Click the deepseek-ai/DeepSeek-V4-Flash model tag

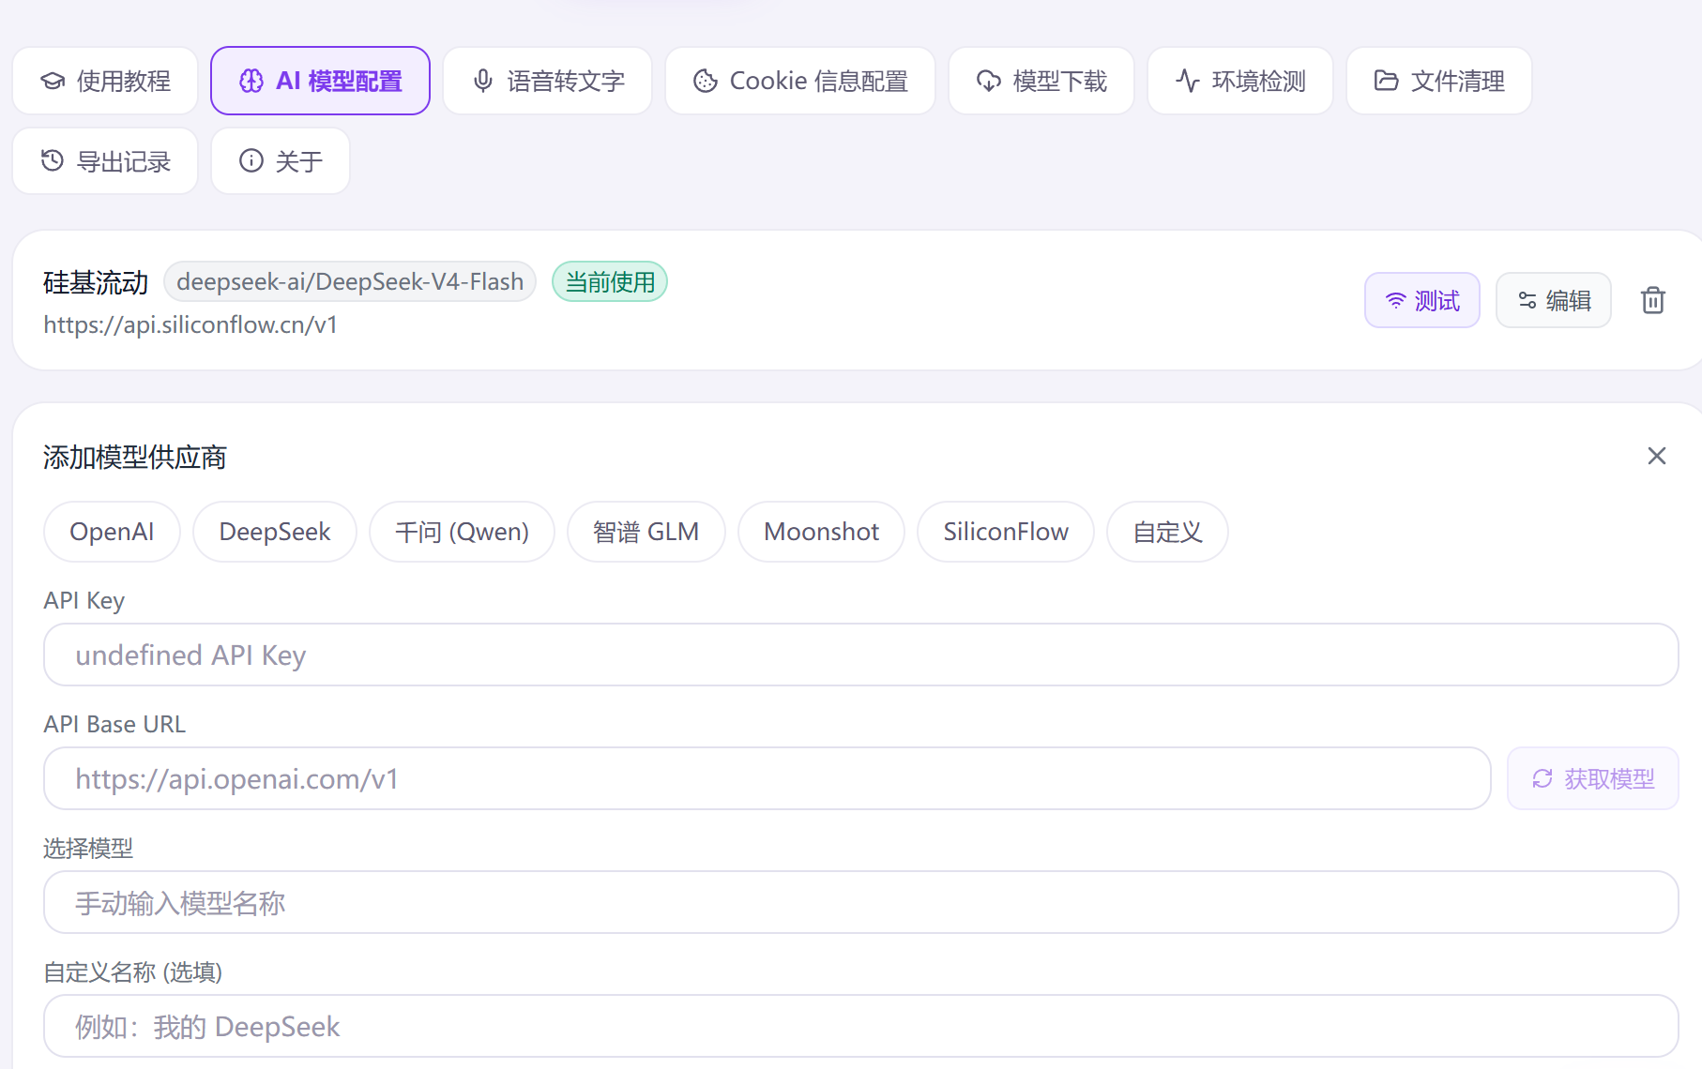pos(350,281)
